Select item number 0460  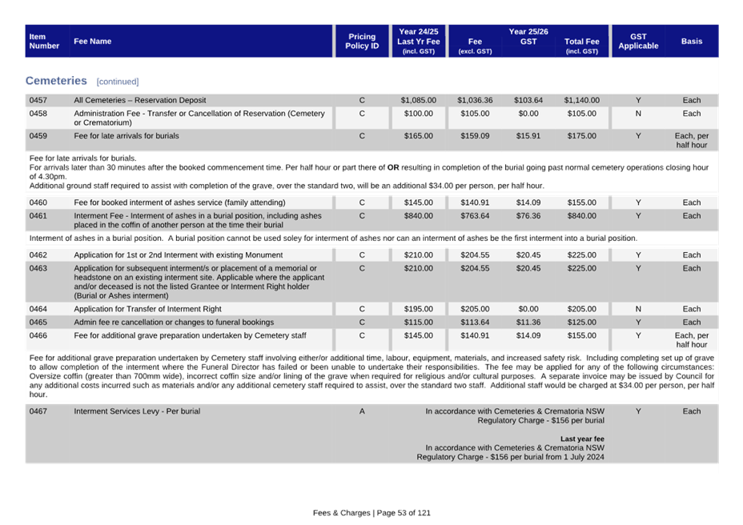point(38,202)
